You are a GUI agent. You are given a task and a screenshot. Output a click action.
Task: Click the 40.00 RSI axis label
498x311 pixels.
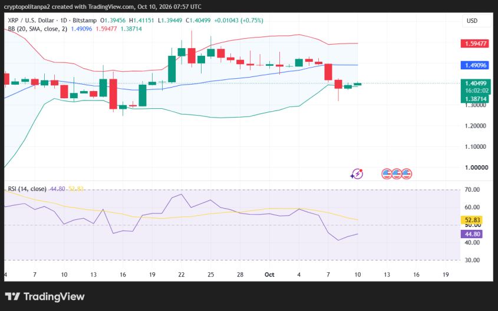pos(472,243)
